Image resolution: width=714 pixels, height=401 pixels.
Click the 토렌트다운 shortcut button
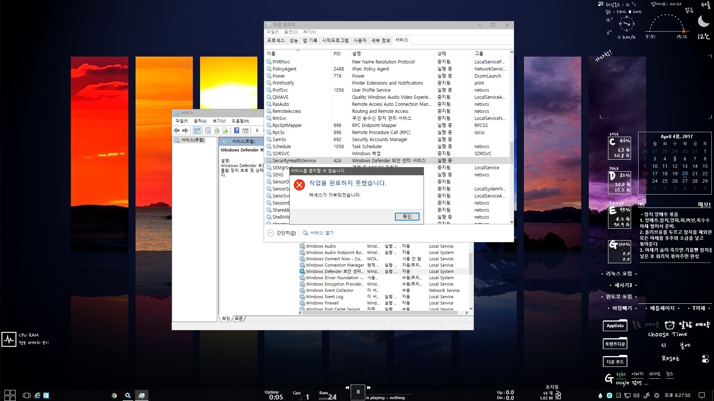point(615,344)
